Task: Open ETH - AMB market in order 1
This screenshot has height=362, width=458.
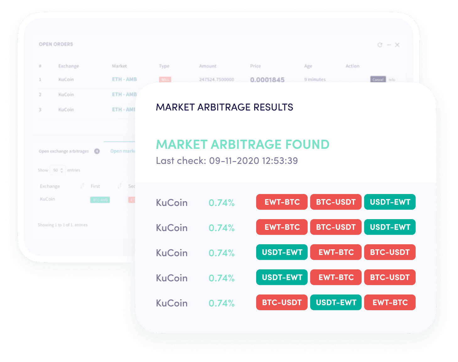Action: click(124, 79)
